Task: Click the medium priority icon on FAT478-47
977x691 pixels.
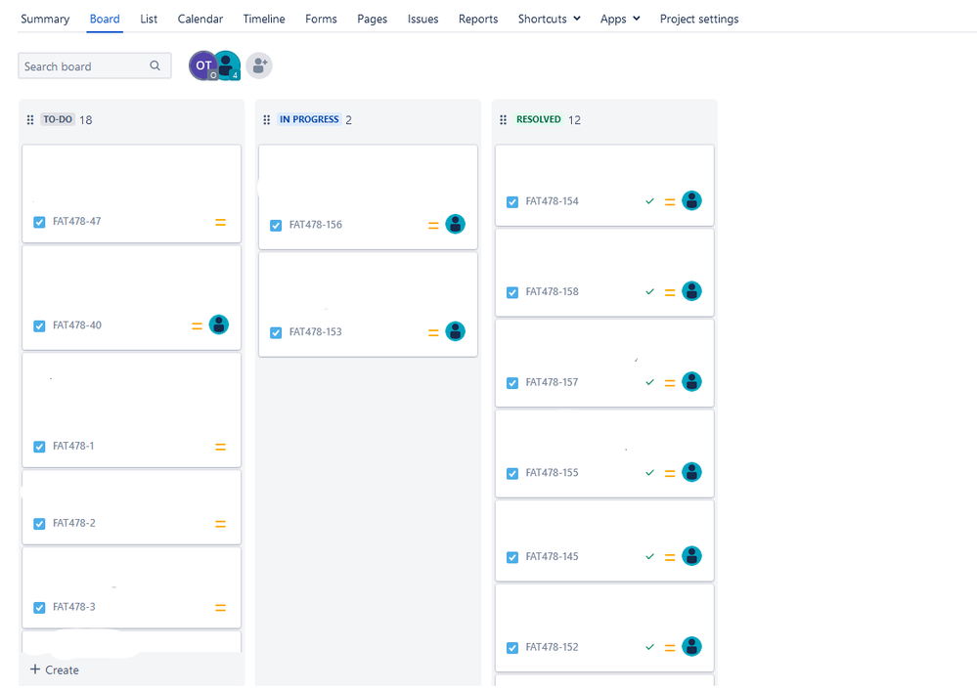Action: [x=221, y=222]
